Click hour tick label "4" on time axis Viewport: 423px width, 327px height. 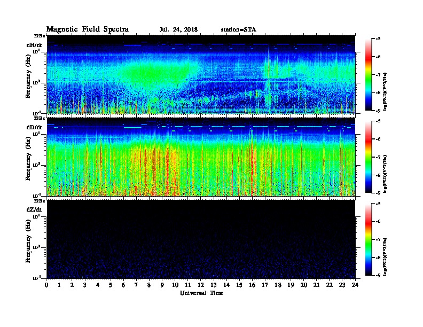[x=98, y=285]
